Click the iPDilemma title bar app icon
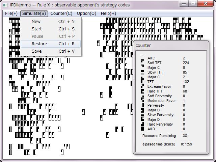 coord(5,5)
